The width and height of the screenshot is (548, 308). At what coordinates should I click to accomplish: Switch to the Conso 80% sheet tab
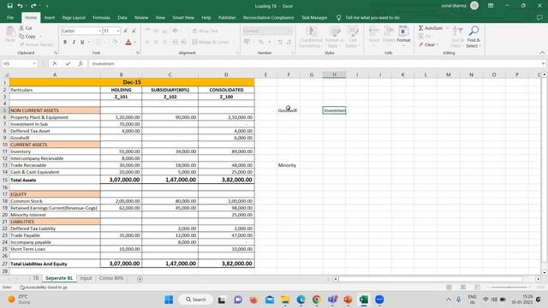(x=111, y=278)
